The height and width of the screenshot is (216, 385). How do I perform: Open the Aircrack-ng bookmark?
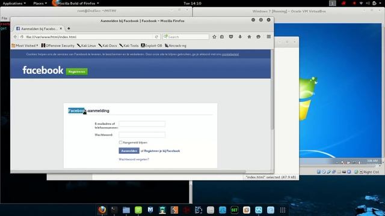pos(176,46)
